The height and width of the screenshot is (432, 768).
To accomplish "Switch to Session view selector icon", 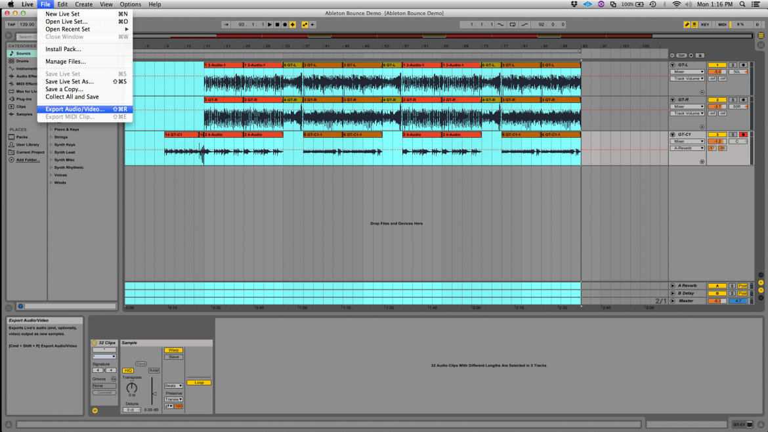I will point(761,45).
